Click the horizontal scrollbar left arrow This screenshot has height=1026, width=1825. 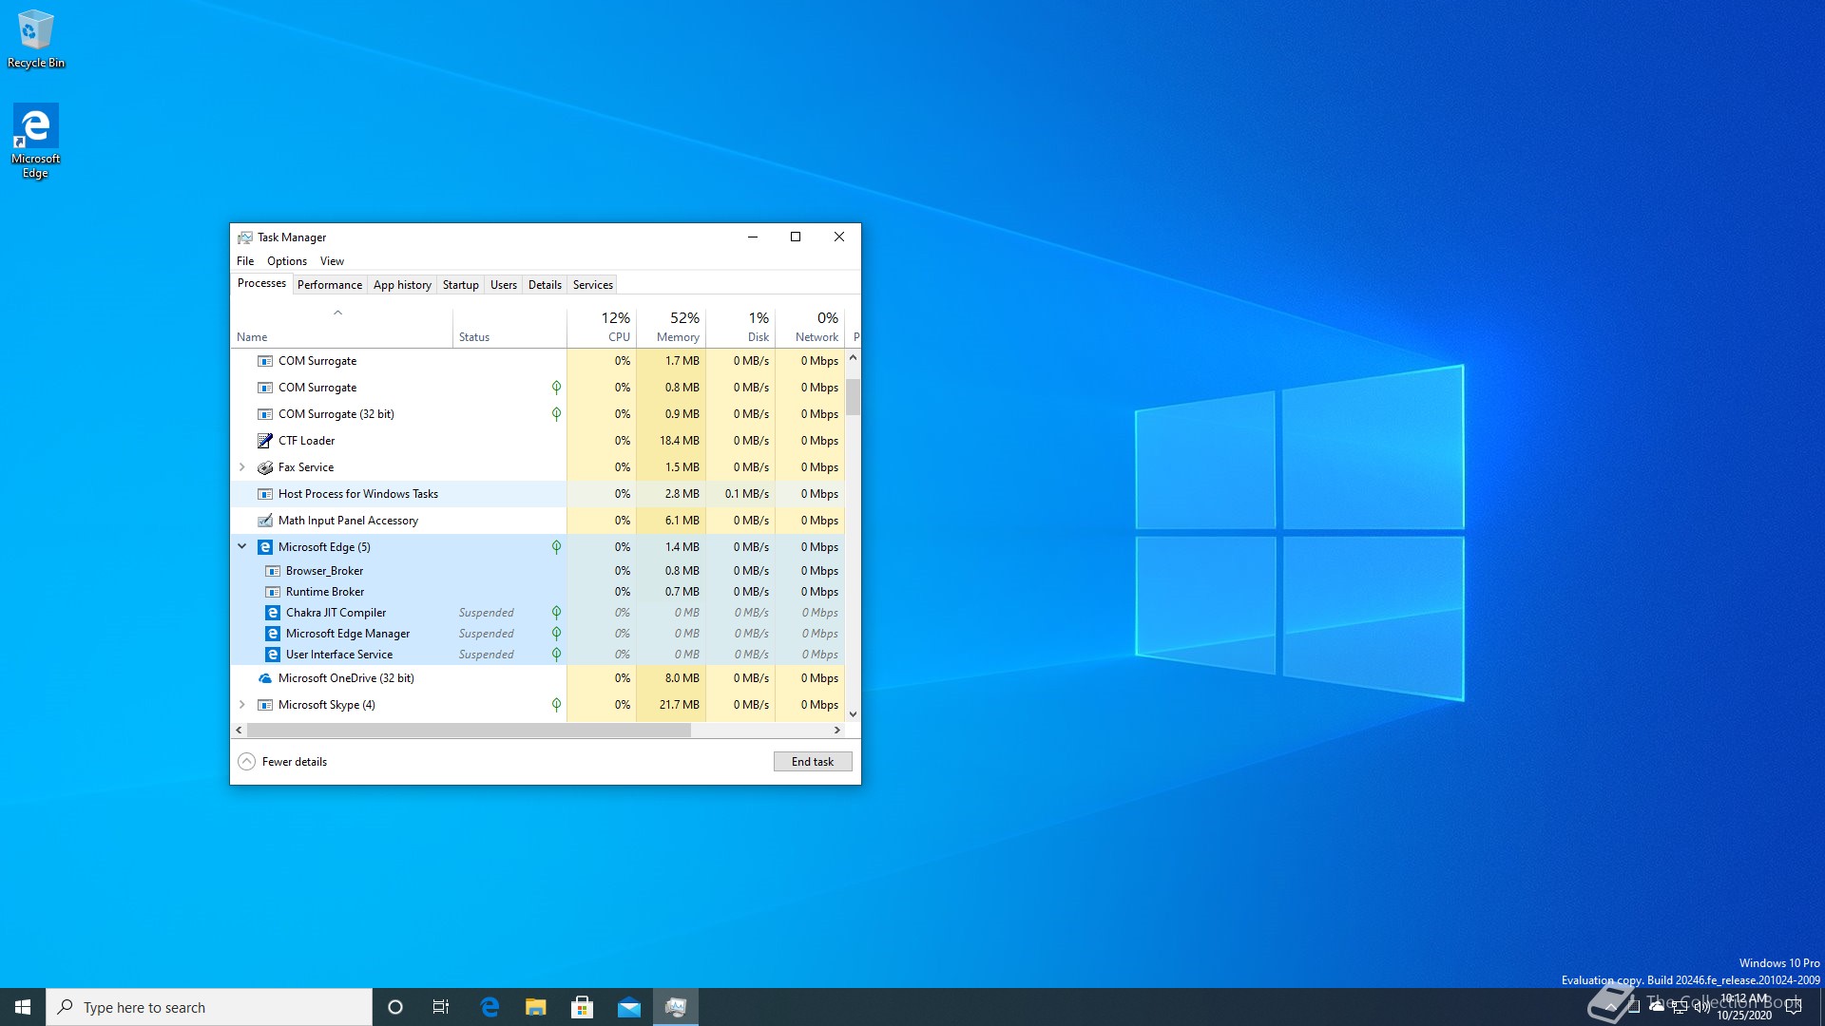(x=239, y=731)
